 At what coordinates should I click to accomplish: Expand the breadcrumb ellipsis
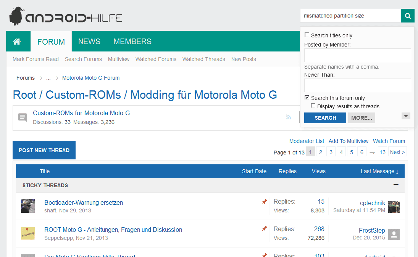48,78
